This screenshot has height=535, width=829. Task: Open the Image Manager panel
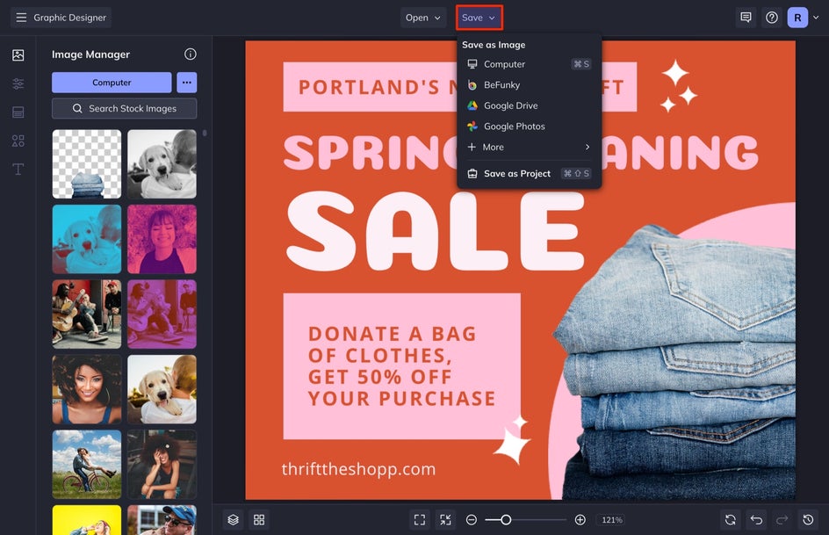point(17,54)
